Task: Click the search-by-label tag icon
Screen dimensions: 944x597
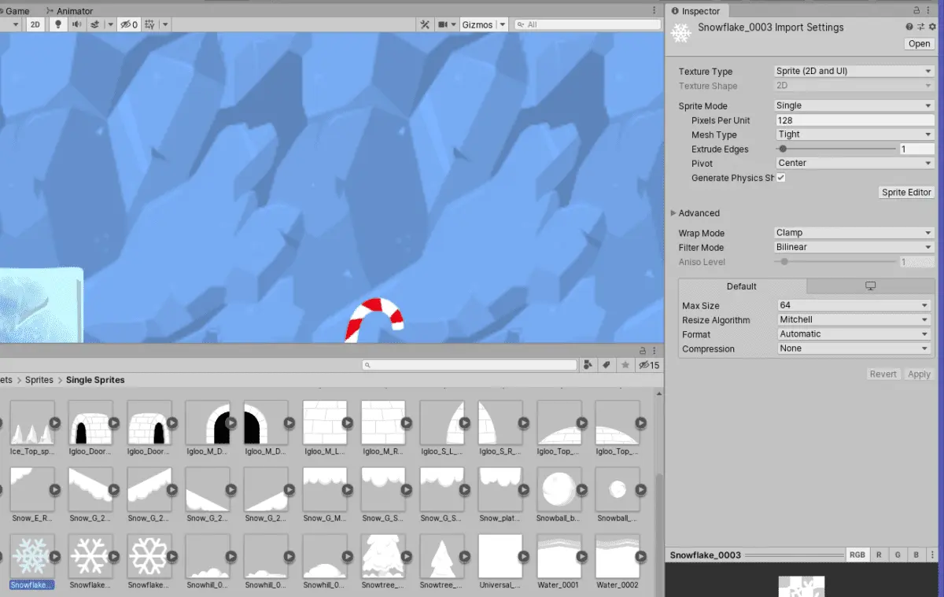Action: click(x=606, y=365)
